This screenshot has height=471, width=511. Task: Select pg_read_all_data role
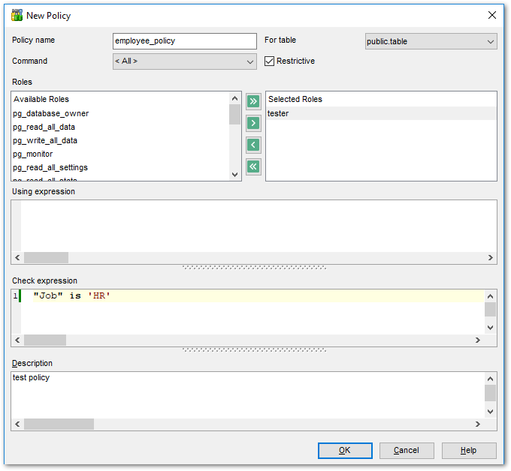tap(44, 127)
